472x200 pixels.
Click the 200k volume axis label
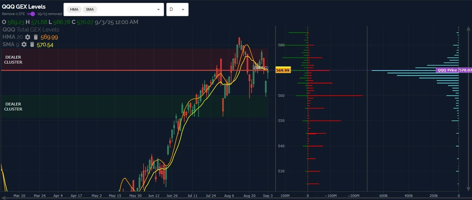[x=434, y=196]
